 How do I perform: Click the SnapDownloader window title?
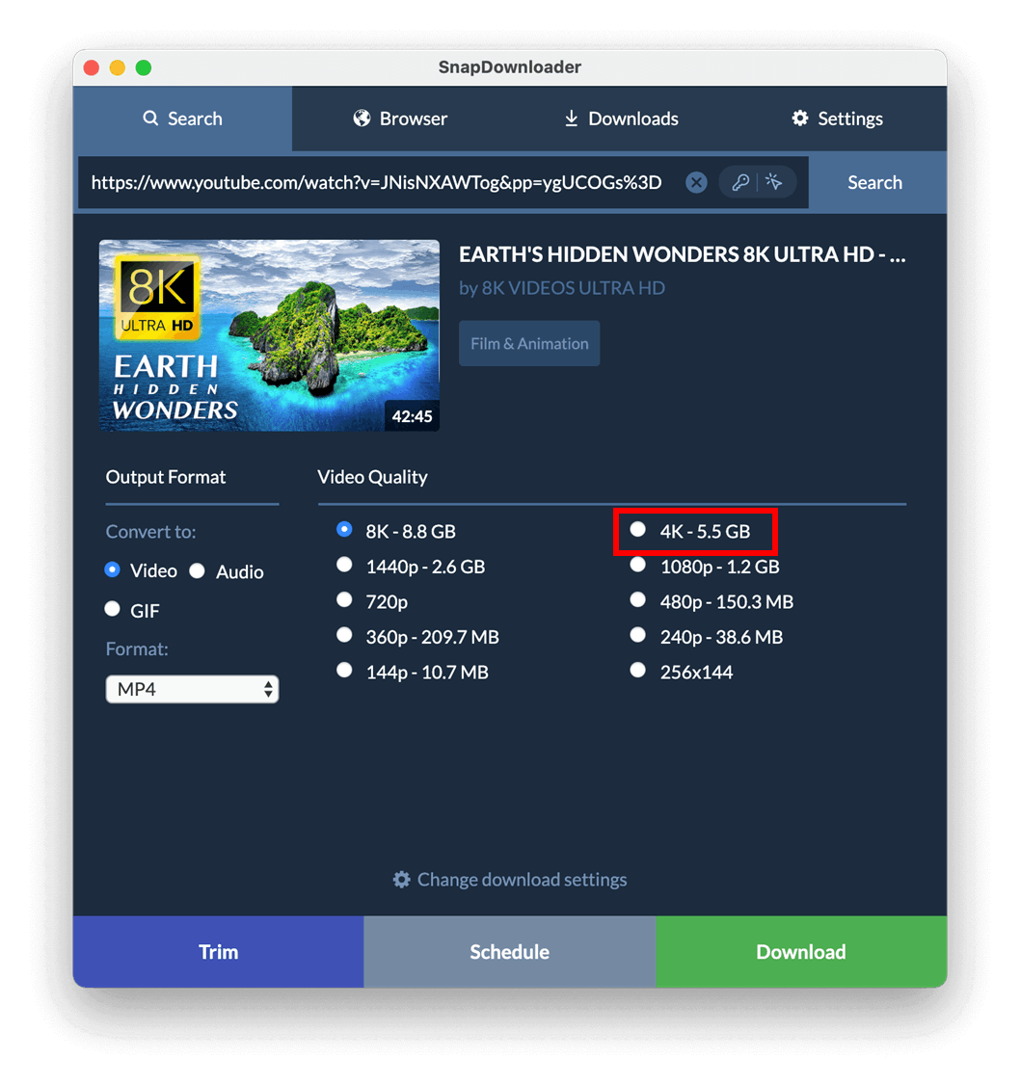[510, 67]
